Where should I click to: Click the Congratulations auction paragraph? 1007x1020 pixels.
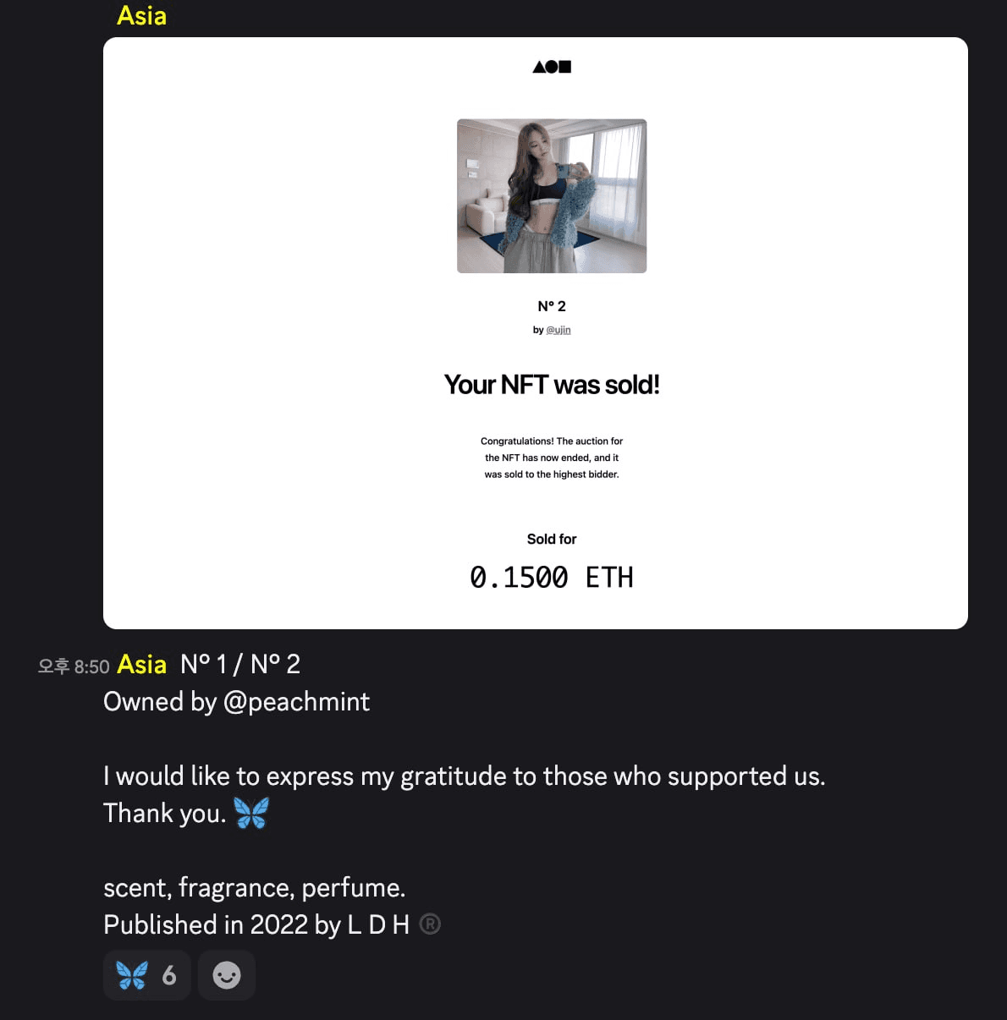coord(552,458)
